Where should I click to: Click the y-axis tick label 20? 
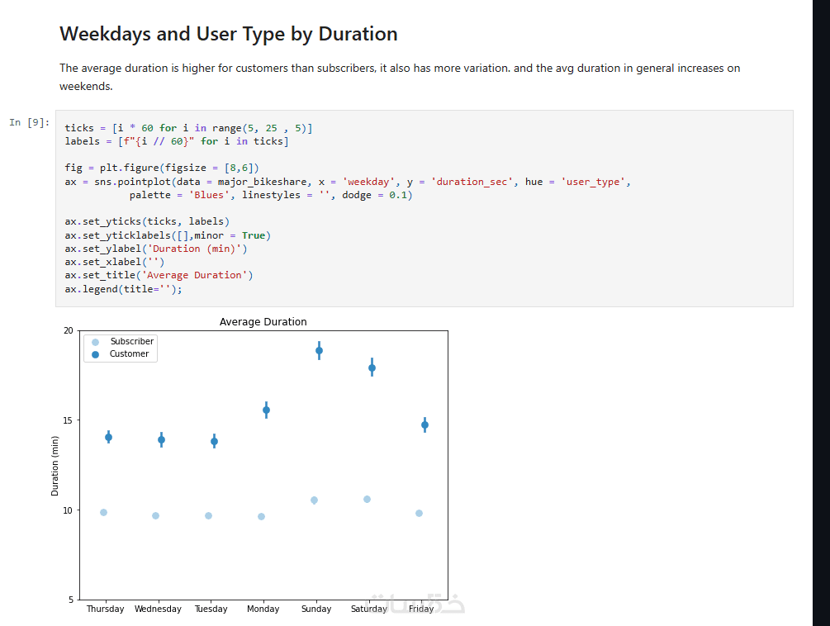(68, 330)
